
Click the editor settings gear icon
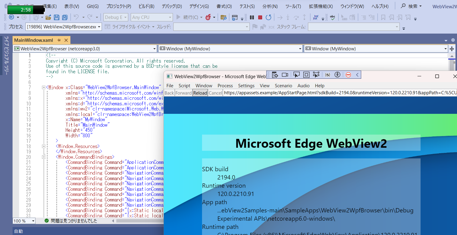pyautogui.click(x=453, y=40)
